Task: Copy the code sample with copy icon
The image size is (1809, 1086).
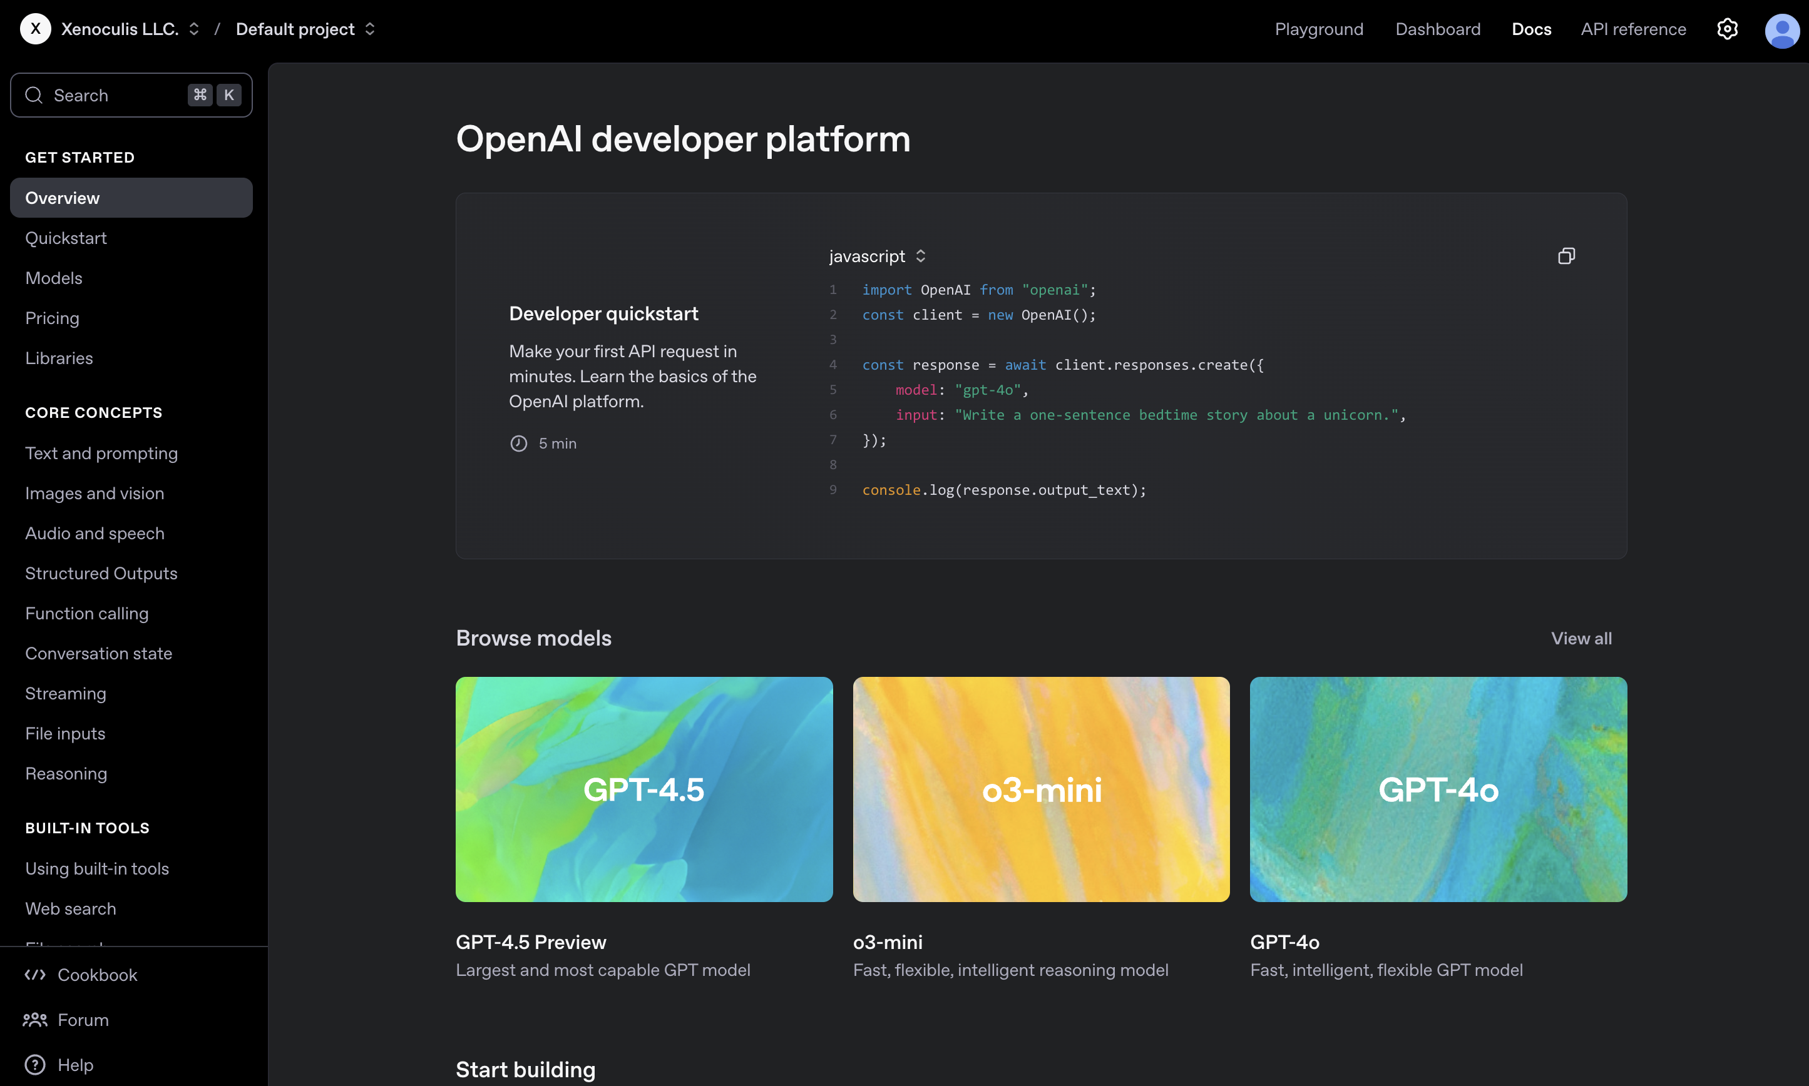Action: (1566, 256)
